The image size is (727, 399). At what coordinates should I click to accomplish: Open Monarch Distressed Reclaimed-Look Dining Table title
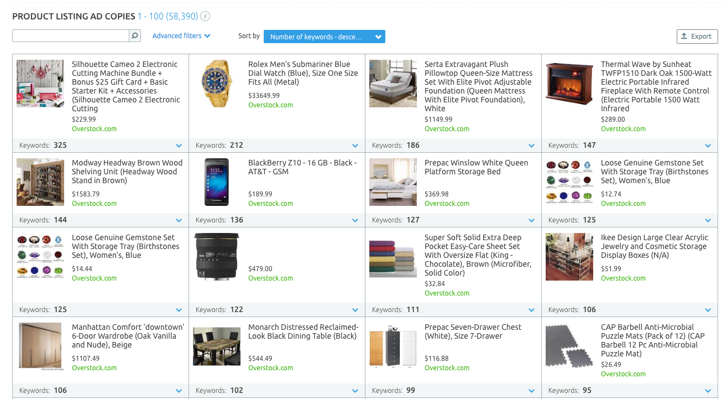tap(303, 331)
